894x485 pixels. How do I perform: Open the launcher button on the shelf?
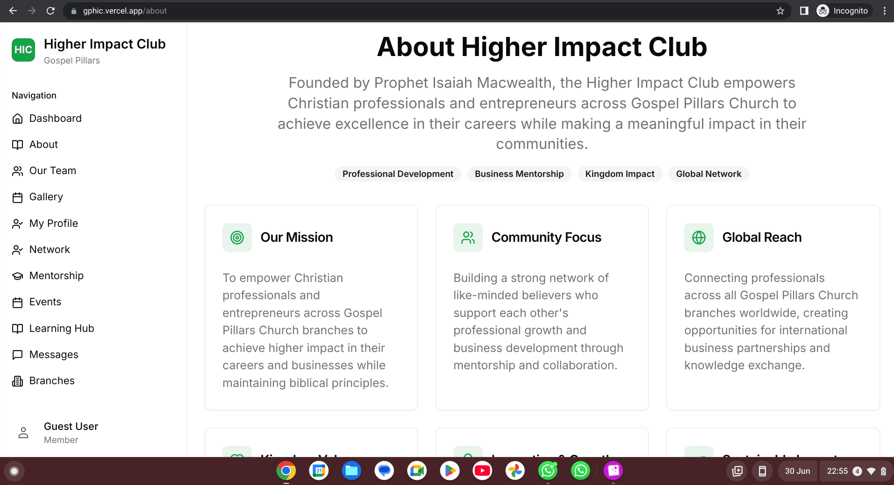pos(14,471)
